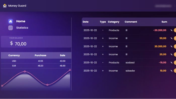Click Income category in 59,00 row

[x=113, y=38]
